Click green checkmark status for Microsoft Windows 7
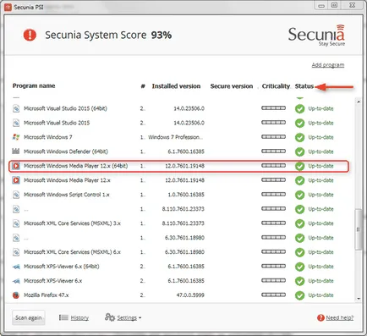Screen dimensions: 367x336 point(299,137)
